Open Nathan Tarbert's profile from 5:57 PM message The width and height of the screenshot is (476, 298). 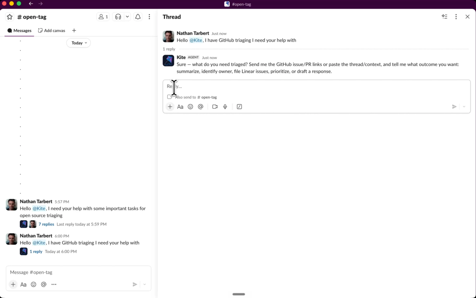[x=36, y=201]
